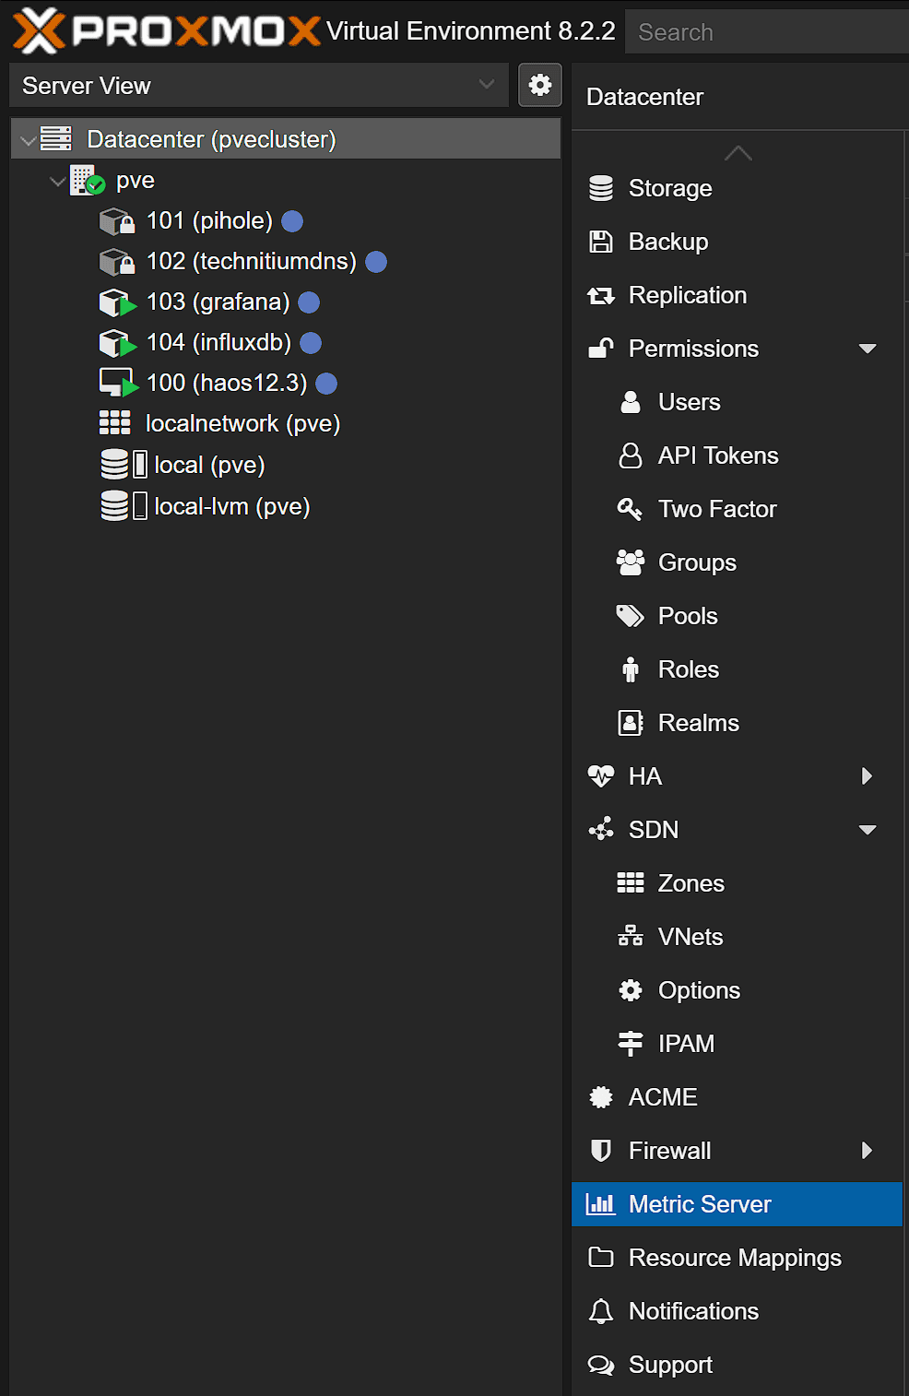Open the tree settings gear button
Image resolution: width=909 pixels, height=1396 pixels.
[540, 86]
